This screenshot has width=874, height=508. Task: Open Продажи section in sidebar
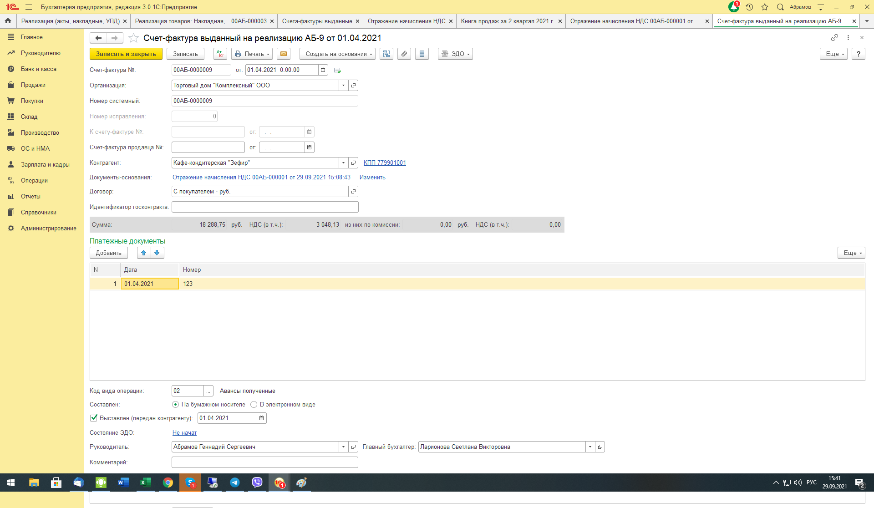tap(33, 85)
